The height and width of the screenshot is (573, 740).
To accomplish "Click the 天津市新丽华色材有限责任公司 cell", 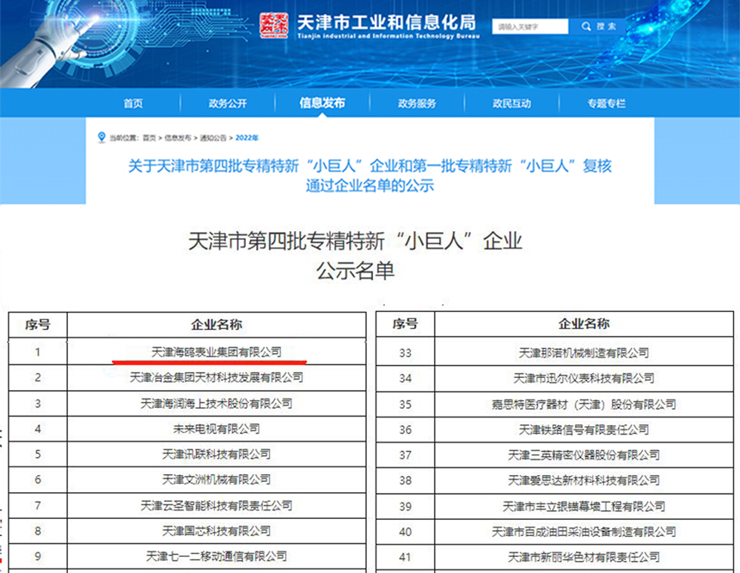I will pyautogui.click(x=584, y=558).
